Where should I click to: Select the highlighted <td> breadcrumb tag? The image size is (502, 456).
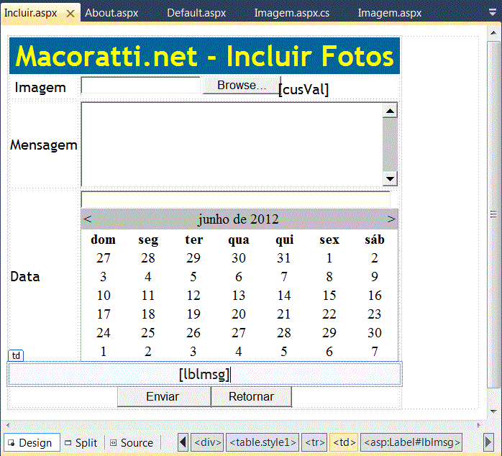pyautogui.click(x=344, y=442)
